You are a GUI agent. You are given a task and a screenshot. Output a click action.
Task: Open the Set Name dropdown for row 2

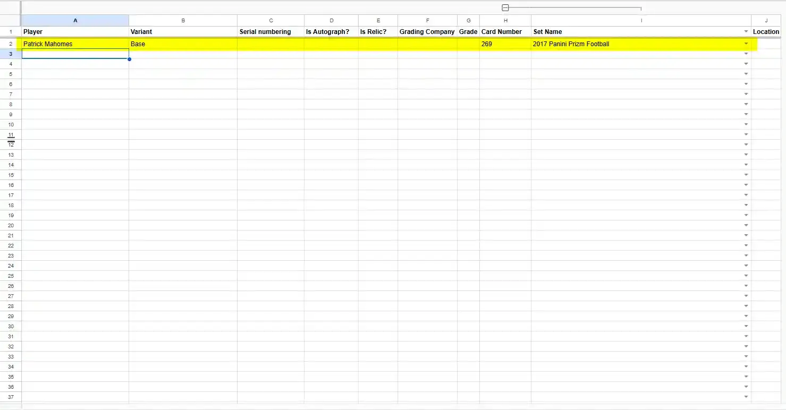tap(746, 44)
